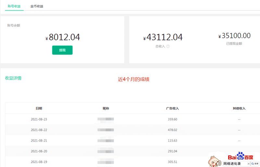The image size is (260, 167).
Task: Click into the 网络进化录 search field
Action: coord(232,164)
